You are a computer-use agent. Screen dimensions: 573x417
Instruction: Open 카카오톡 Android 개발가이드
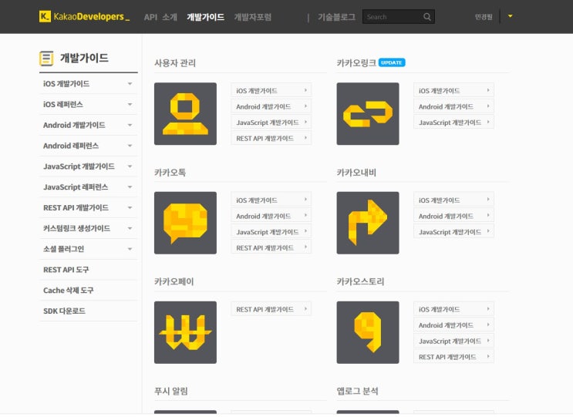(x=271, y=216)
